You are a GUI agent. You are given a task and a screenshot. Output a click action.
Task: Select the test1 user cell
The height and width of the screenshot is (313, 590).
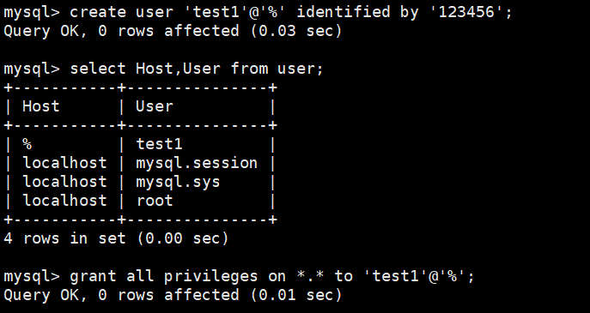click(159, 144)
